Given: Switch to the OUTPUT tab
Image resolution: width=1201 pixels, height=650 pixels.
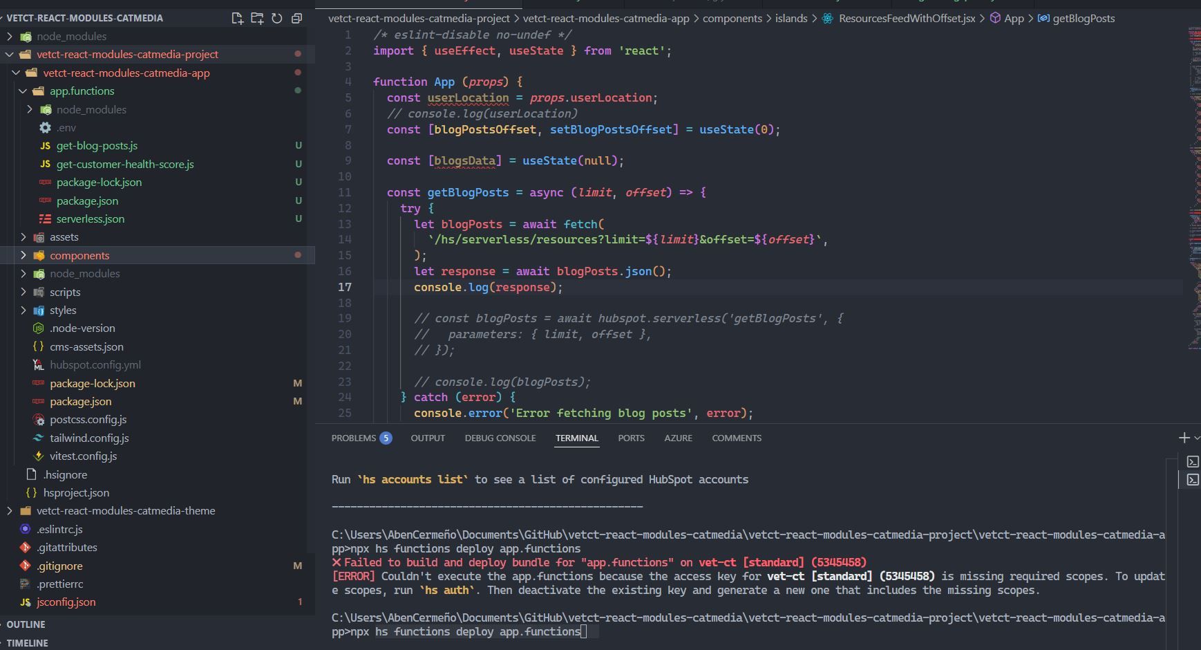Looking at the screenshot, I should (x=428, y=438).
